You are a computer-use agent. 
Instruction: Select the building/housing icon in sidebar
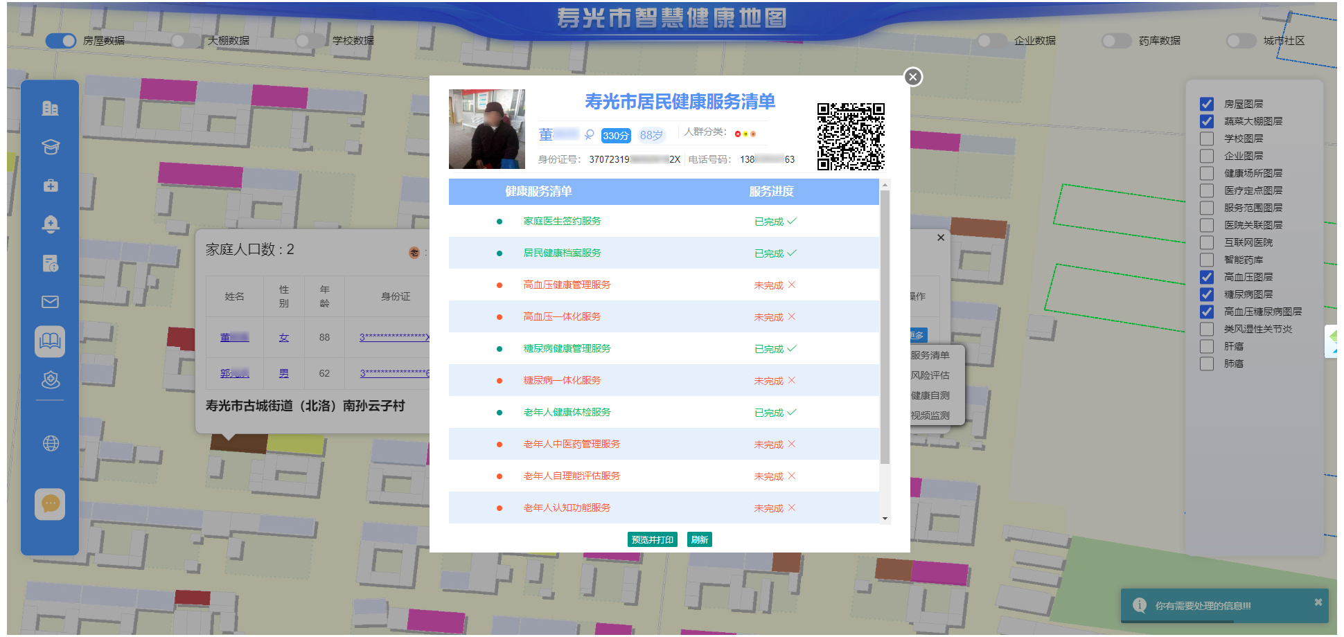(50, 108)
